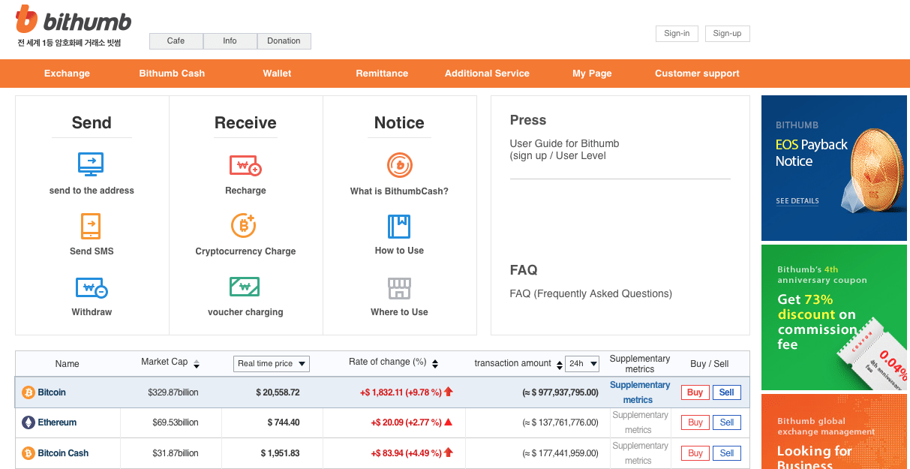Viewport: 910px width, 469px height.
Task: Open the Bithumb Cash menu
Action: point(172,74)
